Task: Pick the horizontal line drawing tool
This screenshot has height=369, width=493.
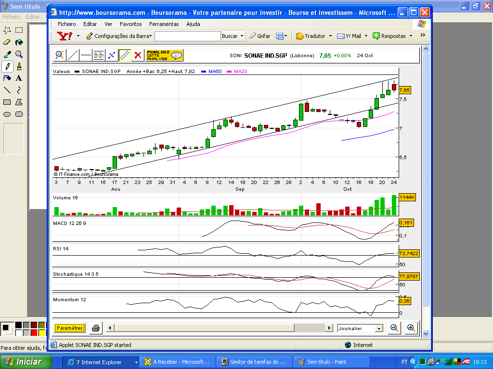Action: 86,55
